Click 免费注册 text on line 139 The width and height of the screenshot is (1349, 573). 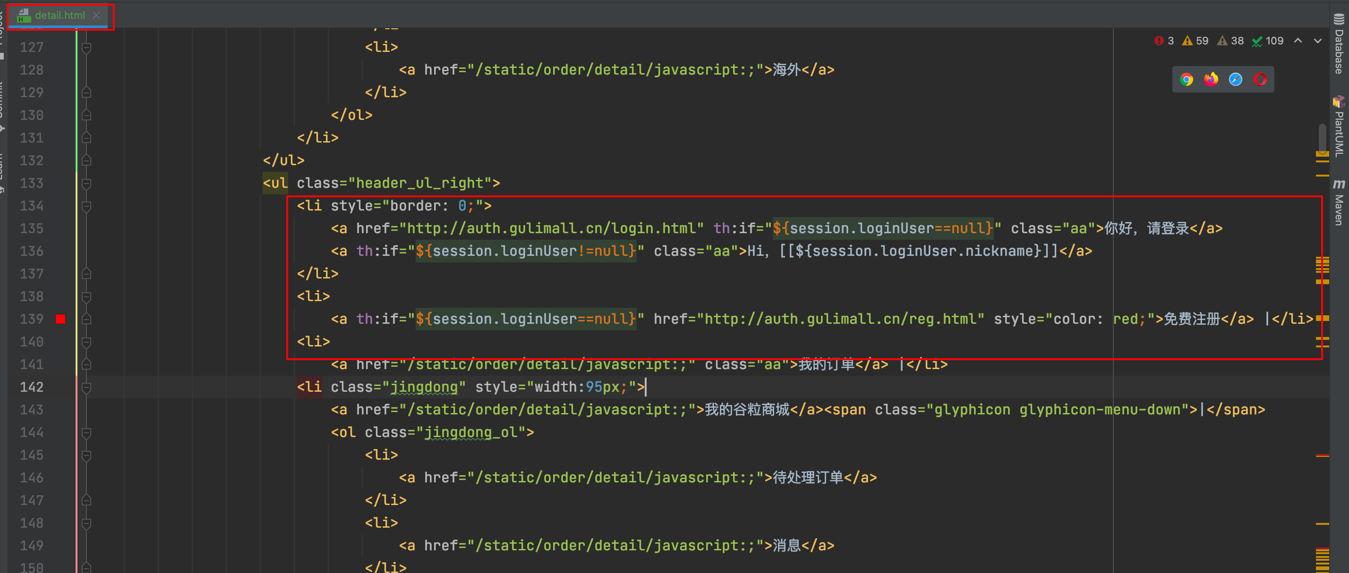tap(1192, 319)
